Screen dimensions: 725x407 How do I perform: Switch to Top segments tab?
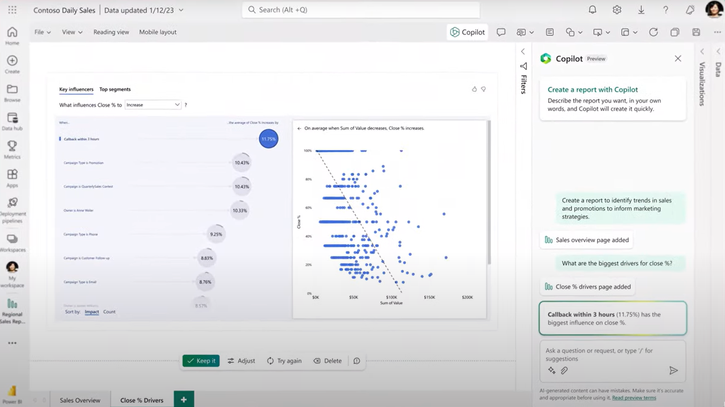115,89
